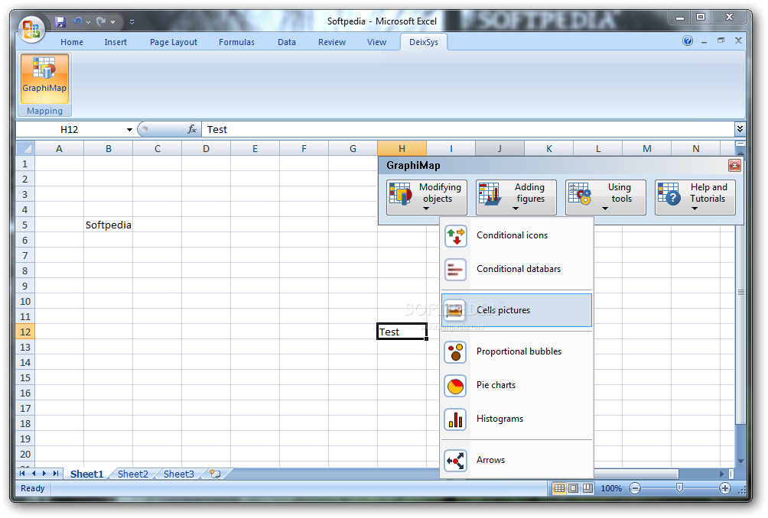768x518 pixels.
Task: Select column D header
Action: (x=207, y=148)
